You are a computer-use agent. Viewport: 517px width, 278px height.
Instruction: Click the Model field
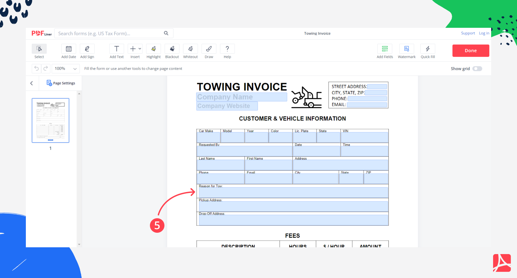tap(233, 137)
